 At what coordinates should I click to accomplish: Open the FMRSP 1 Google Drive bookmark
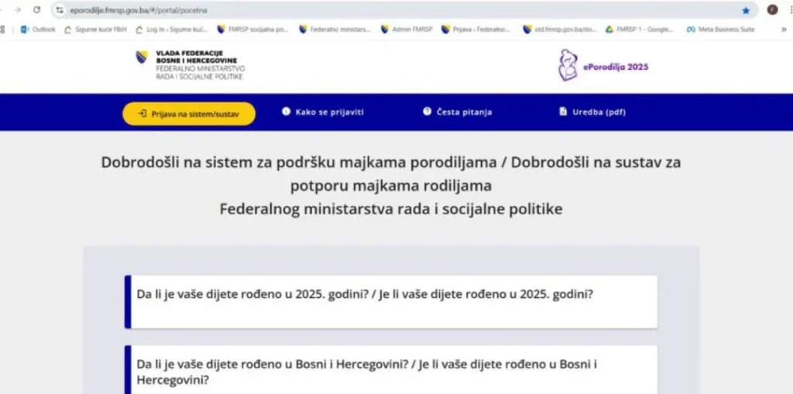(639, 29)
